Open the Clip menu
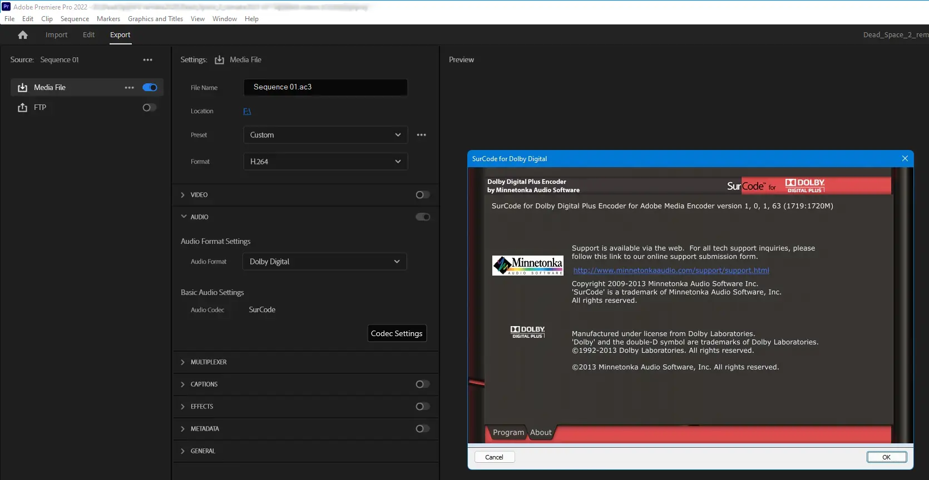Screen dimensions: 929x480 47,19
